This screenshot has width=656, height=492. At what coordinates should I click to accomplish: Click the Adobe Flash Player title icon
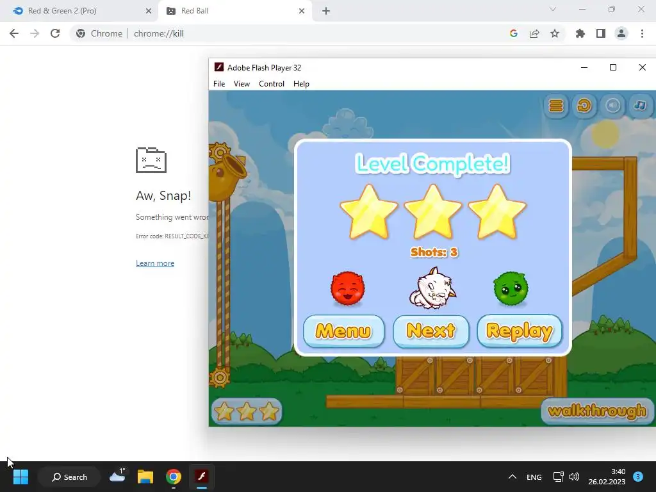219,67
